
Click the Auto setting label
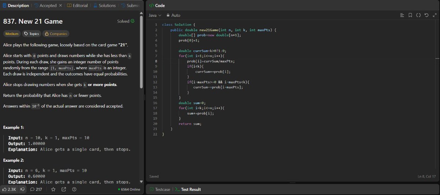(176, 15)
